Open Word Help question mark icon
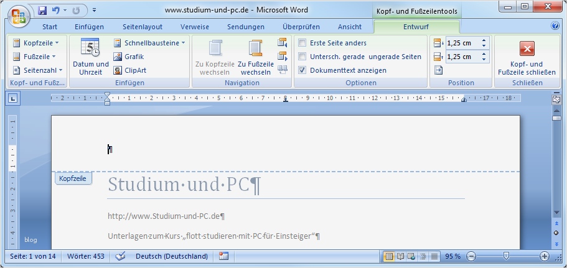The height and width of the screenshot is (268, 567). 555,25
